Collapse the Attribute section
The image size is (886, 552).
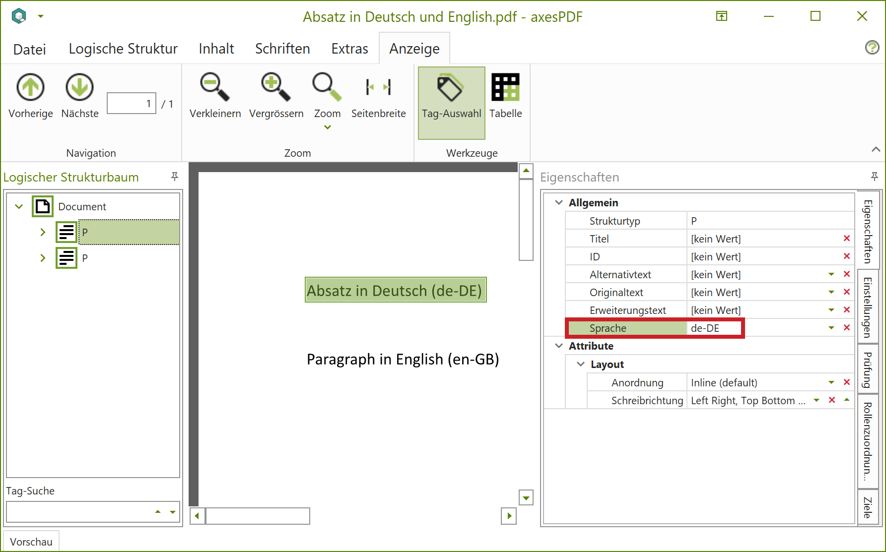coord(559,346)
